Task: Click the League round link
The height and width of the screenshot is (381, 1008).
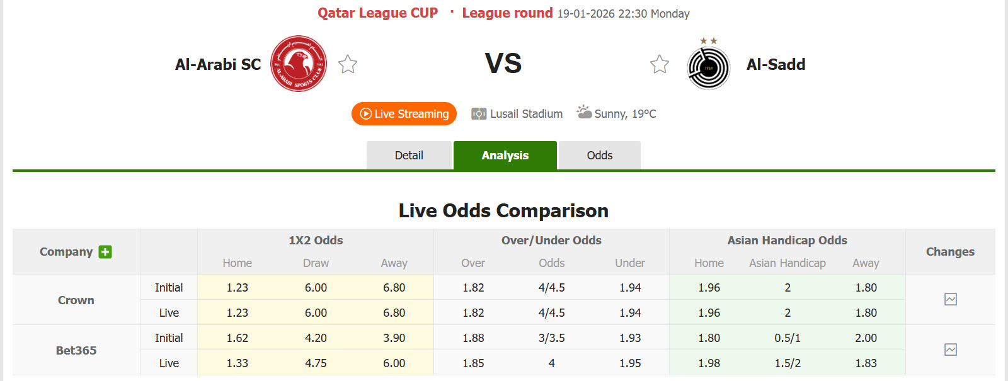Action: (x=507, y=12)
